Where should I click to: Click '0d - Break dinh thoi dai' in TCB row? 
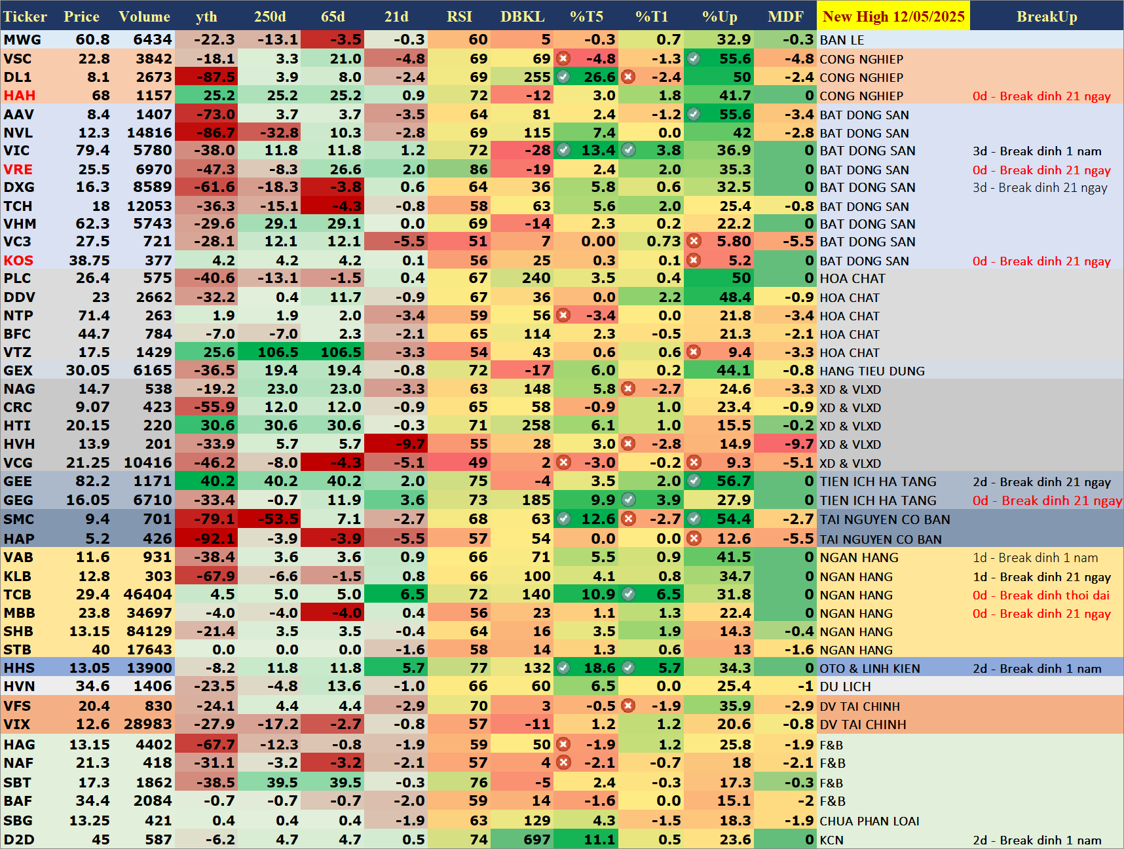click(1041, 595)
